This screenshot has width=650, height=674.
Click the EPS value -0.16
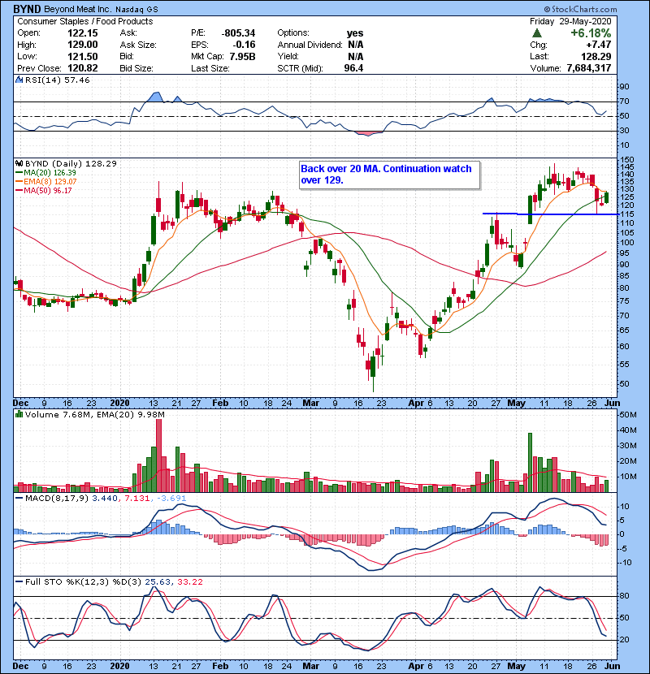(244, 45)
